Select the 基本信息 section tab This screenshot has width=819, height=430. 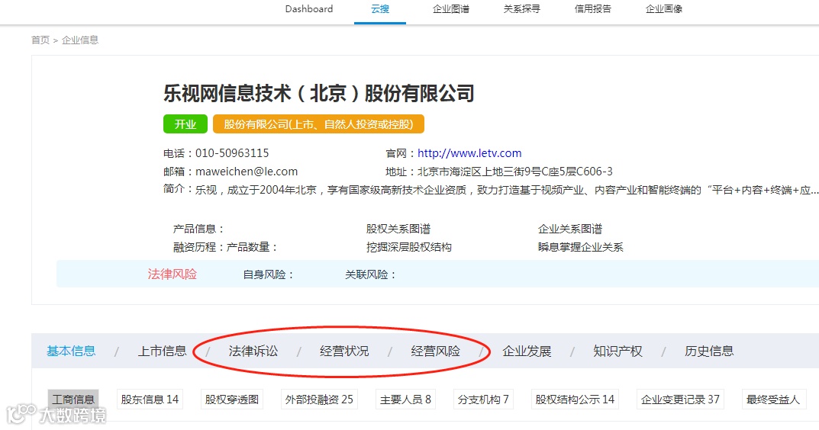pyautogui.click(x=71, y=351)
